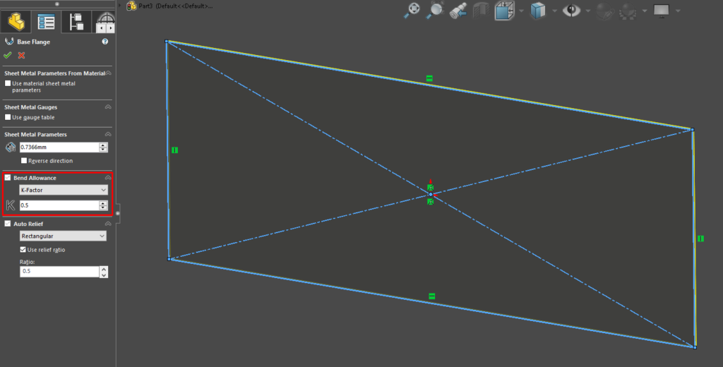Enable Use material sheet metal parameters
Screen dimensions: 723x367
coord(8,83)
